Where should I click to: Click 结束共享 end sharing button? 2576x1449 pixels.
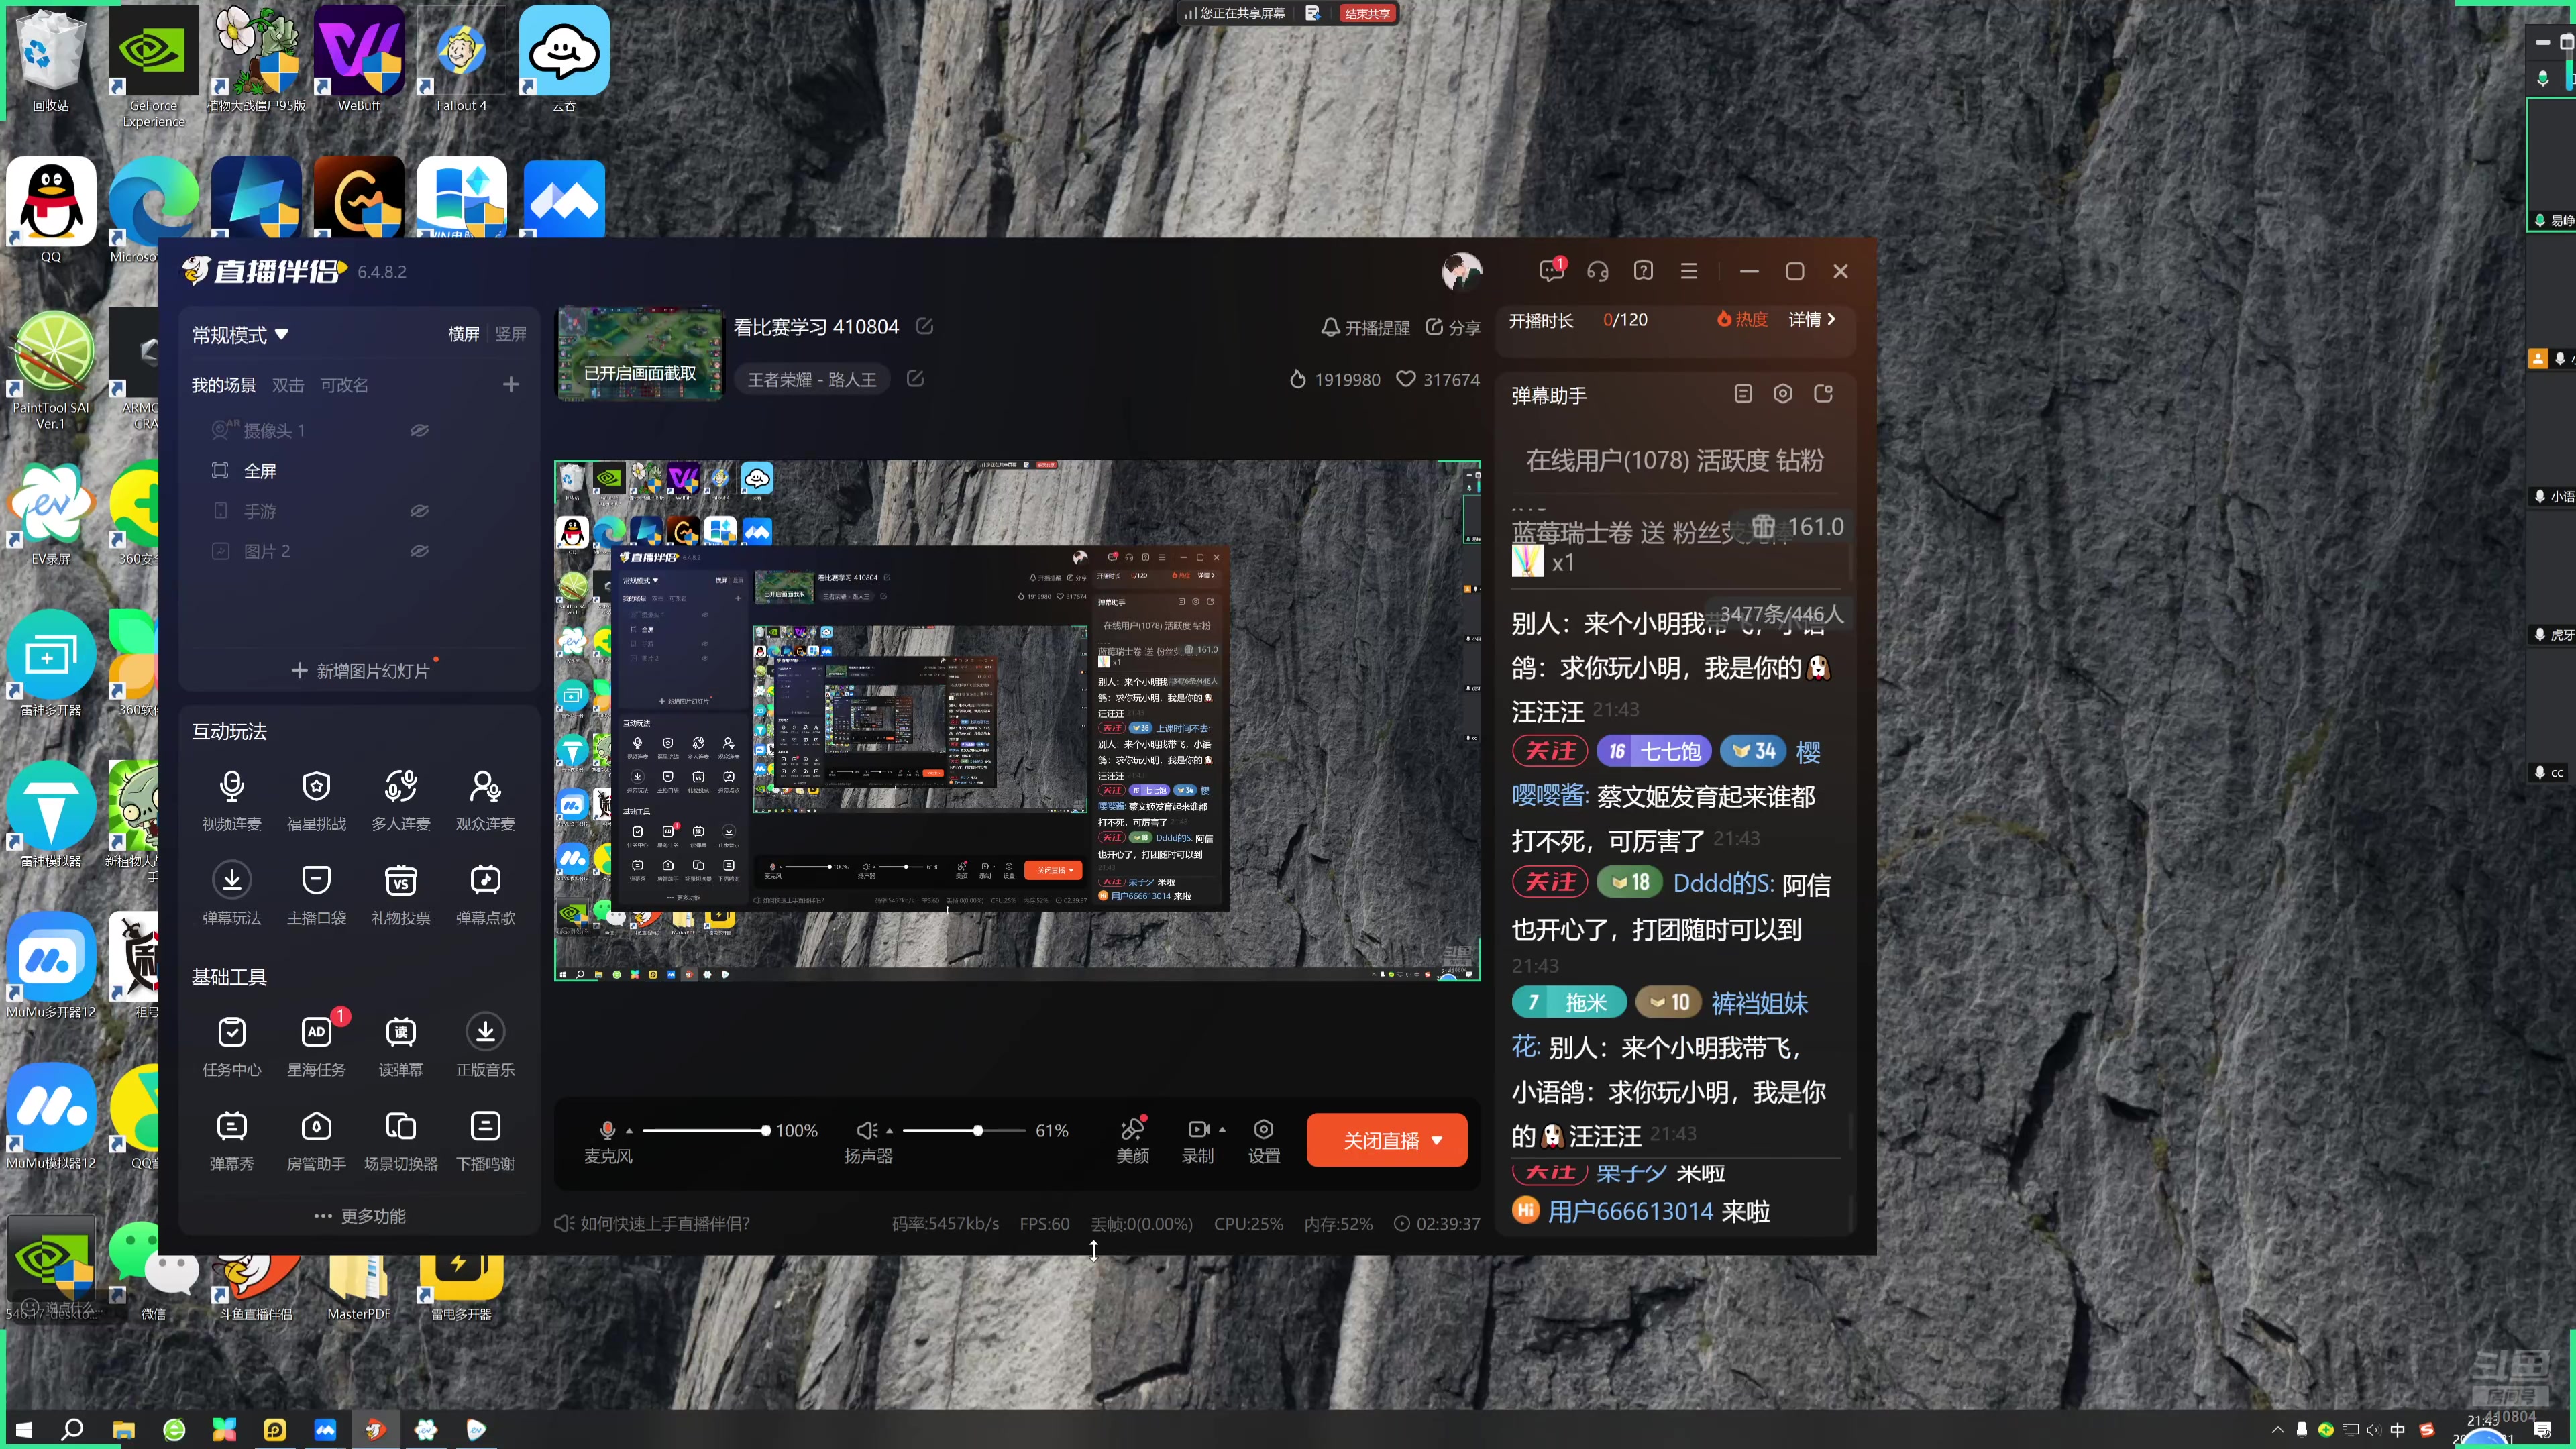point(1367,13)
